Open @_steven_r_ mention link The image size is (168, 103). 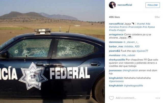[131, 42]
